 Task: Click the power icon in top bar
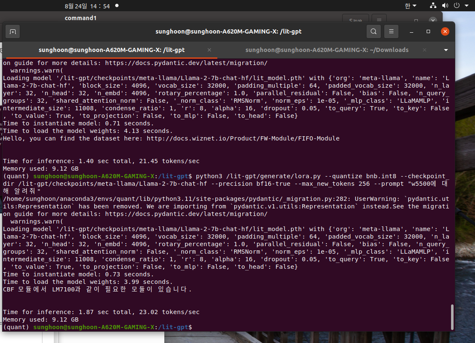click(x=457, y=5)
